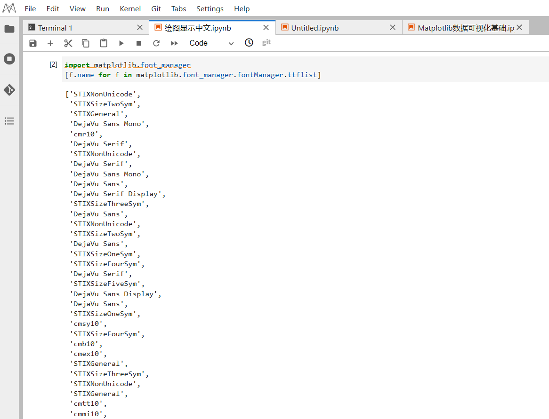
Task: Click the cell execution count [2]
Action: pyautogui.click(x=53, y=65)
